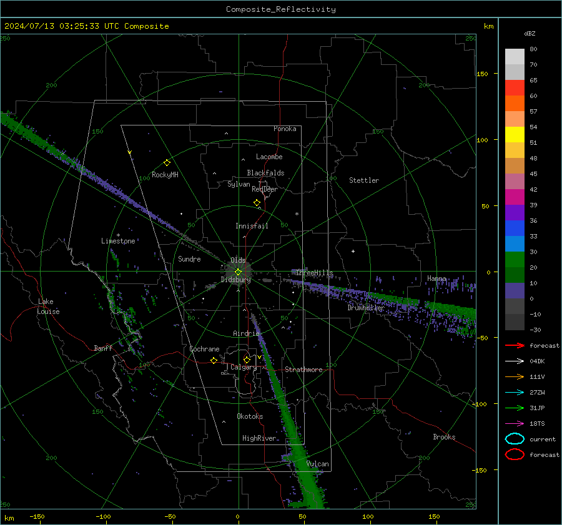Select the Strathmore label
The height and width of the screenshot is (525, 562).
[303, 370]
